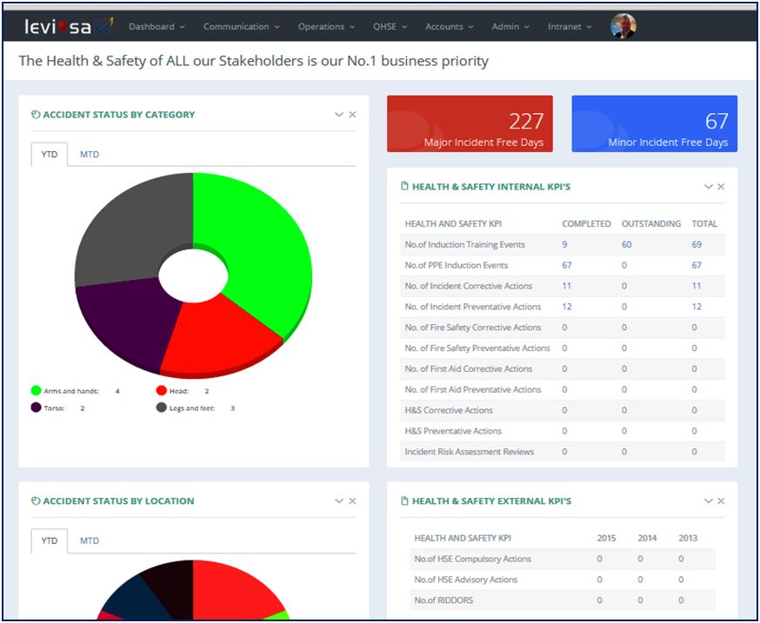Screen dimensions: 760x623
Task: Switch to MTD tab in Accident by Category
Action: point(90,155)
